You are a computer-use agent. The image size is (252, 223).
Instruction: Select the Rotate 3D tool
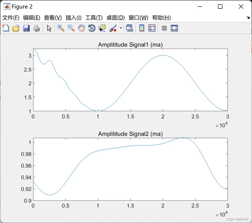(92, 28)
